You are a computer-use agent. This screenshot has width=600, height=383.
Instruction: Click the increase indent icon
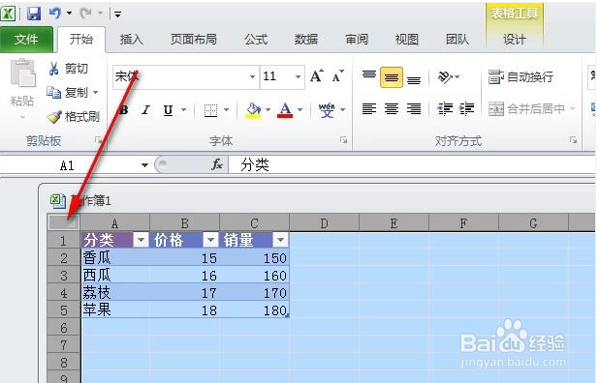click(x=467, y=109)
